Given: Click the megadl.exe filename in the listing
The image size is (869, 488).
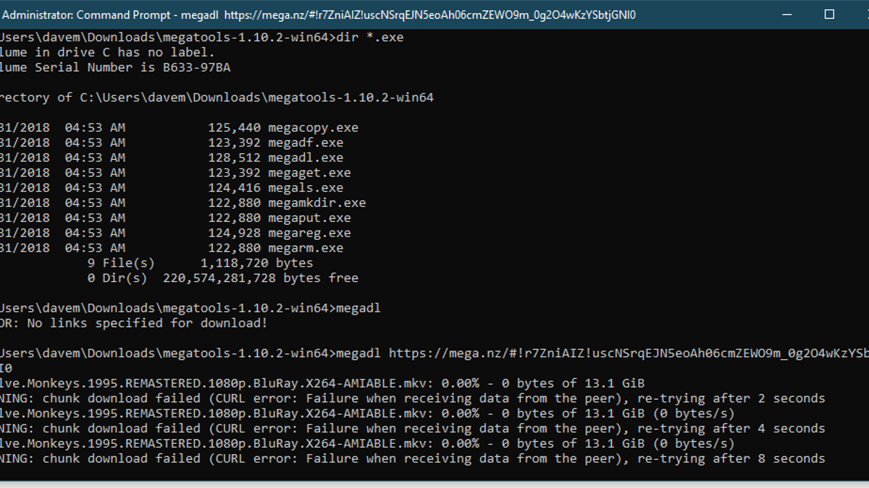Looking at the screenshot, I should click(306, 158).
